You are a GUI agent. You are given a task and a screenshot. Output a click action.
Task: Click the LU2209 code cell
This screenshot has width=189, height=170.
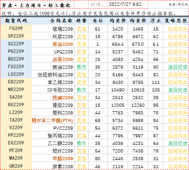16,74
